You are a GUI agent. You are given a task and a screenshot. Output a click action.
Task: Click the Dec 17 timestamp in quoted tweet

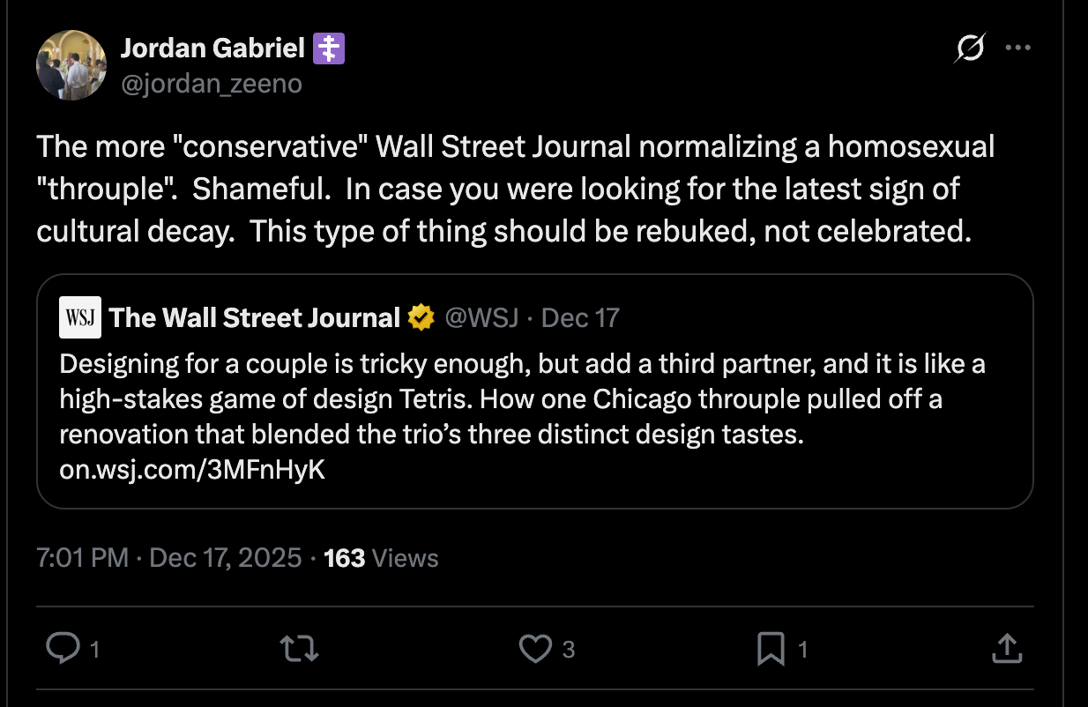[580, 316]
